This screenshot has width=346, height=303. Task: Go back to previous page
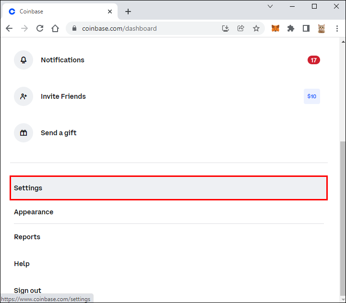pyautogui.click(x=9, y=28)
